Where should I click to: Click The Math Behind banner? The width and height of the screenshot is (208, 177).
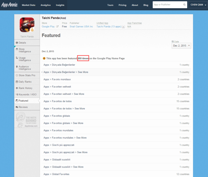27,119
